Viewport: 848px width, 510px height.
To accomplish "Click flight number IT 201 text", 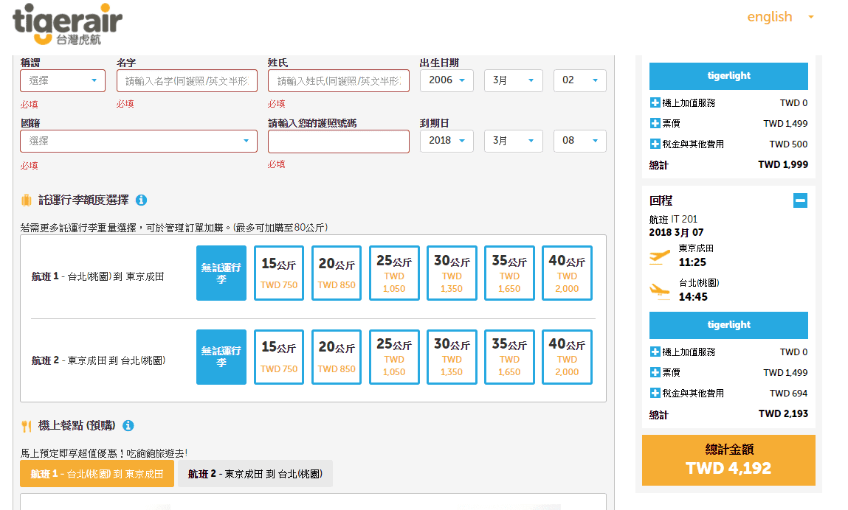I will pyautogui.click(x=684, y=220).
